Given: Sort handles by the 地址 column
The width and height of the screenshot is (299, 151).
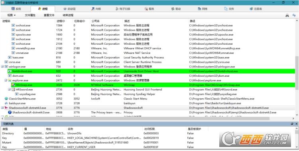Looking at the screenshot, I should click(49, 129).
